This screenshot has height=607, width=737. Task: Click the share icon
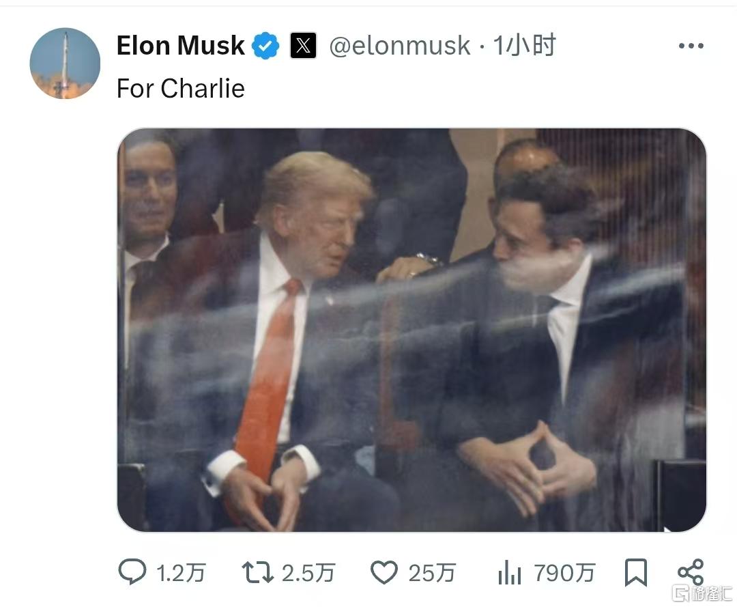tap(691, 572)
